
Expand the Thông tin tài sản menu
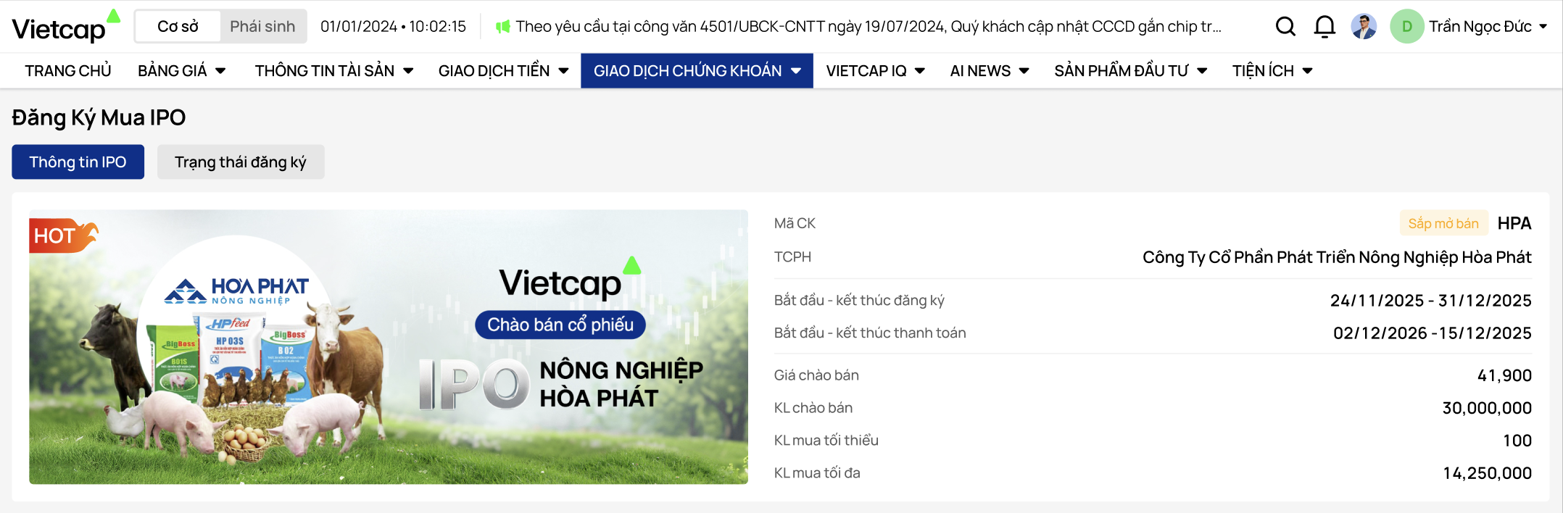(333, 71)
